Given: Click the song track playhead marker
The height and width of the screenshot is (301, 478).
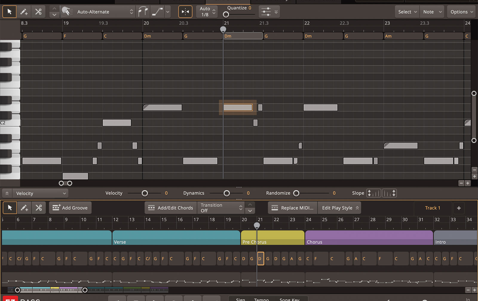Looking at the screenshot, I should pos(257,225).
